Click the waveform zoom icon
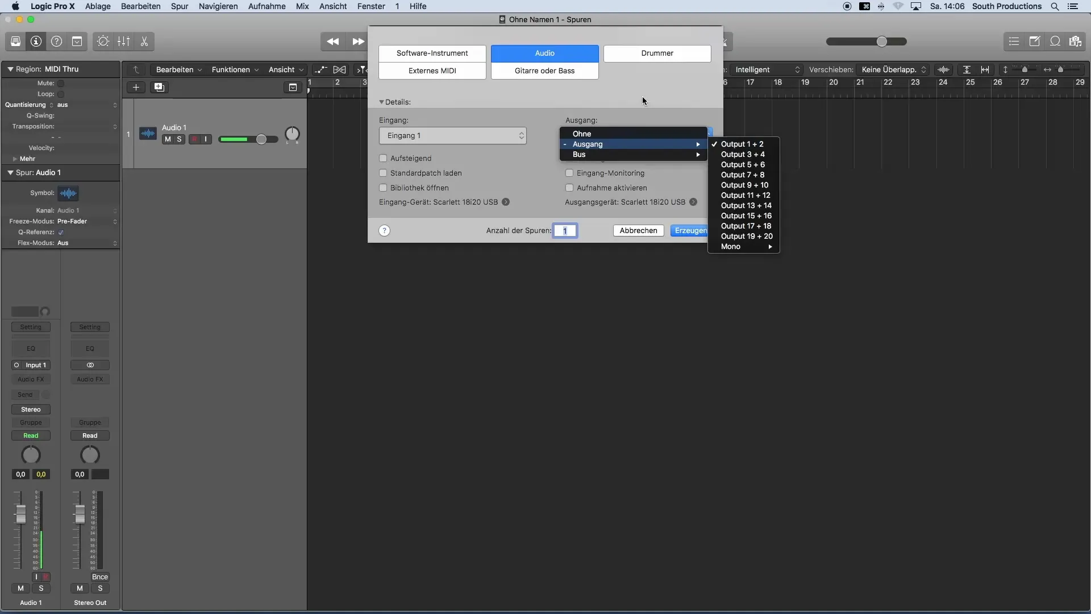The image size is (1091, 614). coord(944,69)
